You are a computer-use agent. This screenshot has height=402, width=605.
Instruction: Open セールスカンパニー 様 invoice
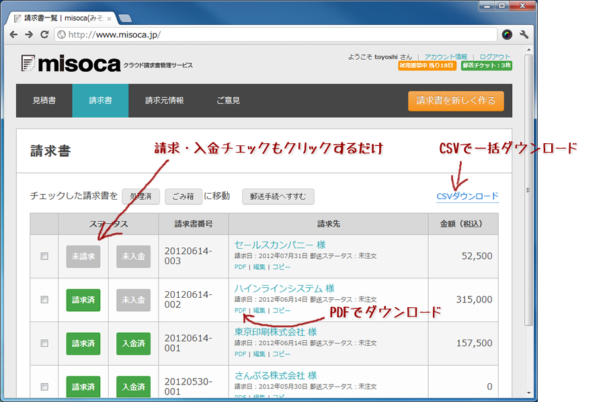(280, 245)
